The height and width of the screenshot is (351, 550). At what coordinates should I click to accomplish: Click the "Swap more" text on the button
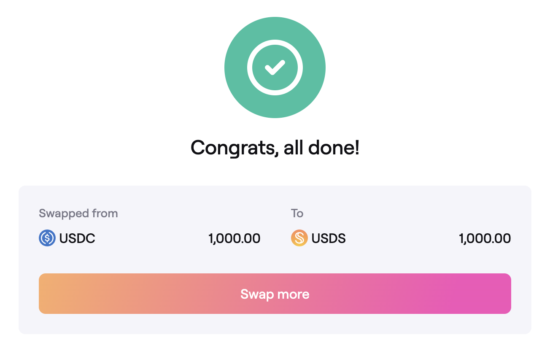[275, 294]
